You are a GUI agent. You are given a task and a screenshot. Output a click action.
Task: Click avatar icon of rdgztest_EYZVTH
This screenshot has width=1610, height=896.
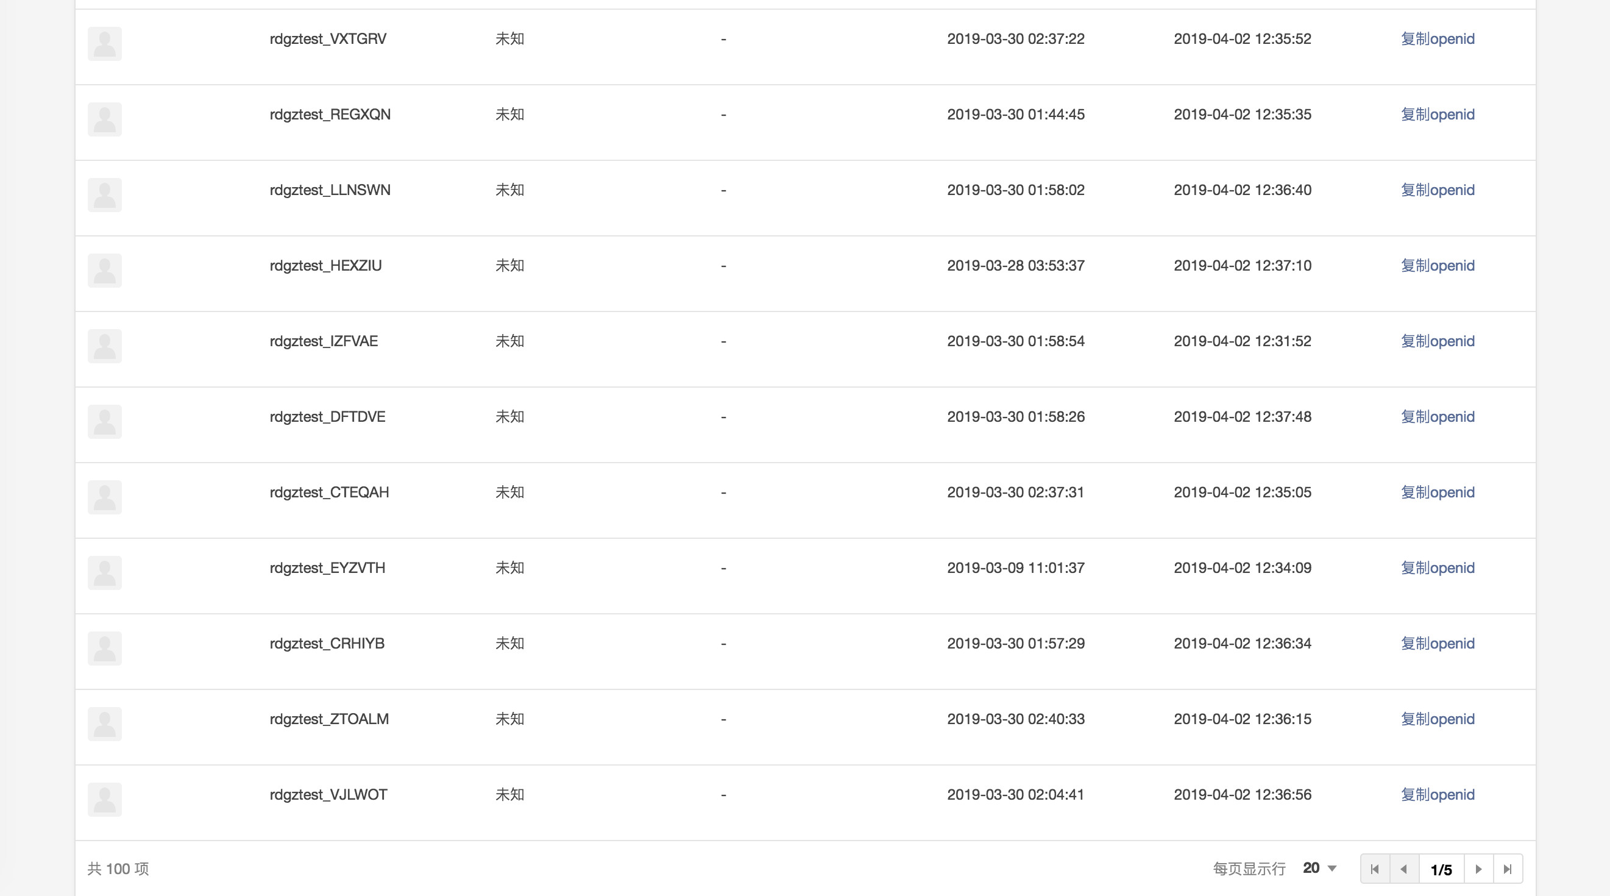(x=104, y=573)
